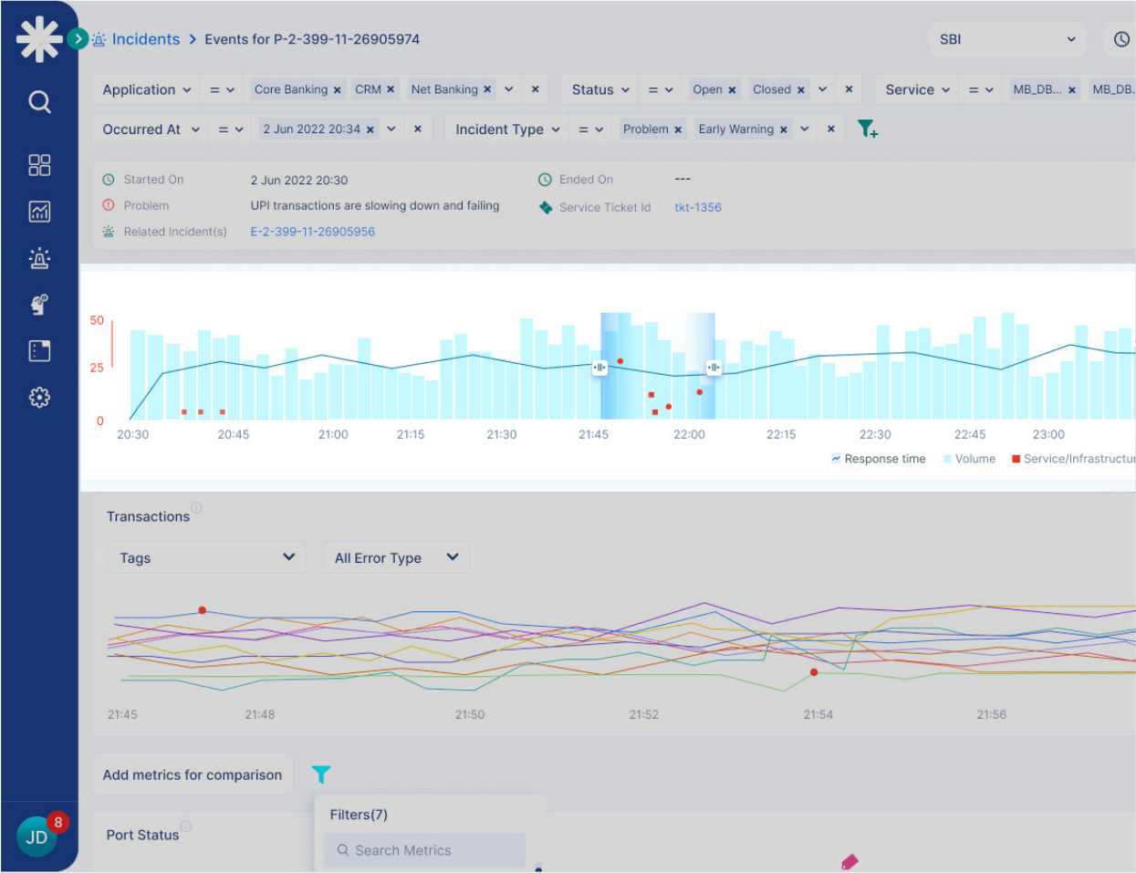
Task: Open the Incident Type field selector
Action: pyautogui.click(x=507, y=130)
